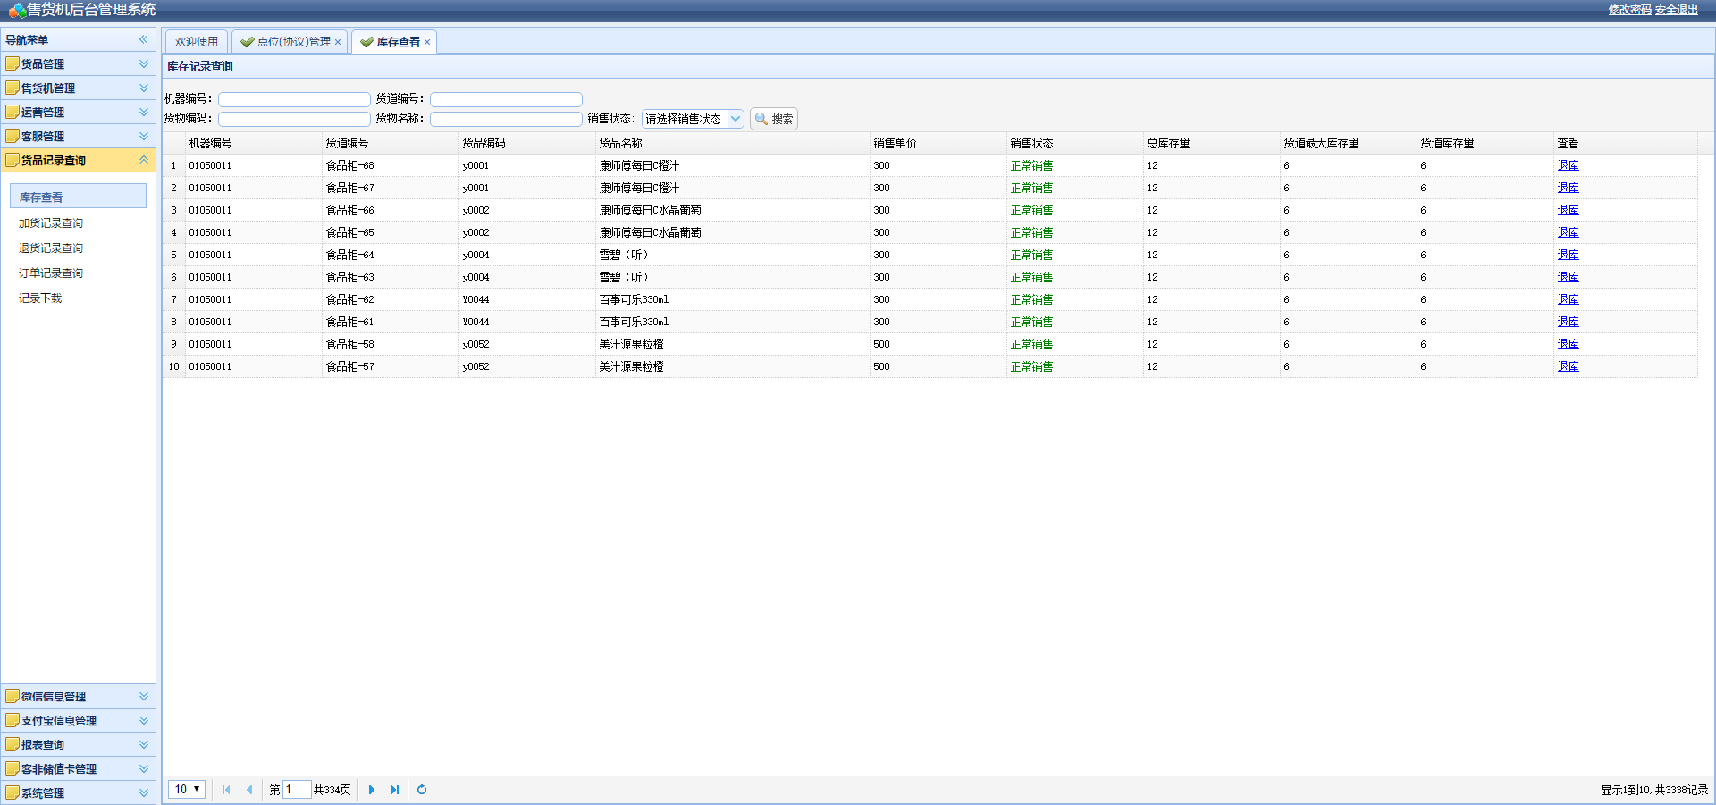This screenshot has height=805, width=1716.
Task: Expand the 运营管理 section
Action: tap(143, 112)
